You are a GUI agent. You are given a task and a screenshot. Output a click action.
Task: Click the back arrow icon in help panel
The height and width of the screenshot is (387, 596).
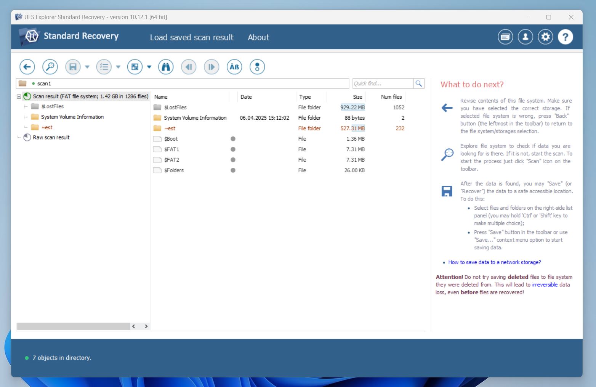[x=447, y=108]
